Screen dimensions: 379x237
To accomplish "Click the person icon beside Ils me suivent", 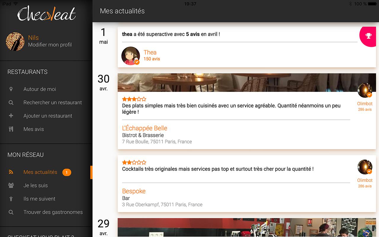I will pyautogui.click(x=11, y=199).
